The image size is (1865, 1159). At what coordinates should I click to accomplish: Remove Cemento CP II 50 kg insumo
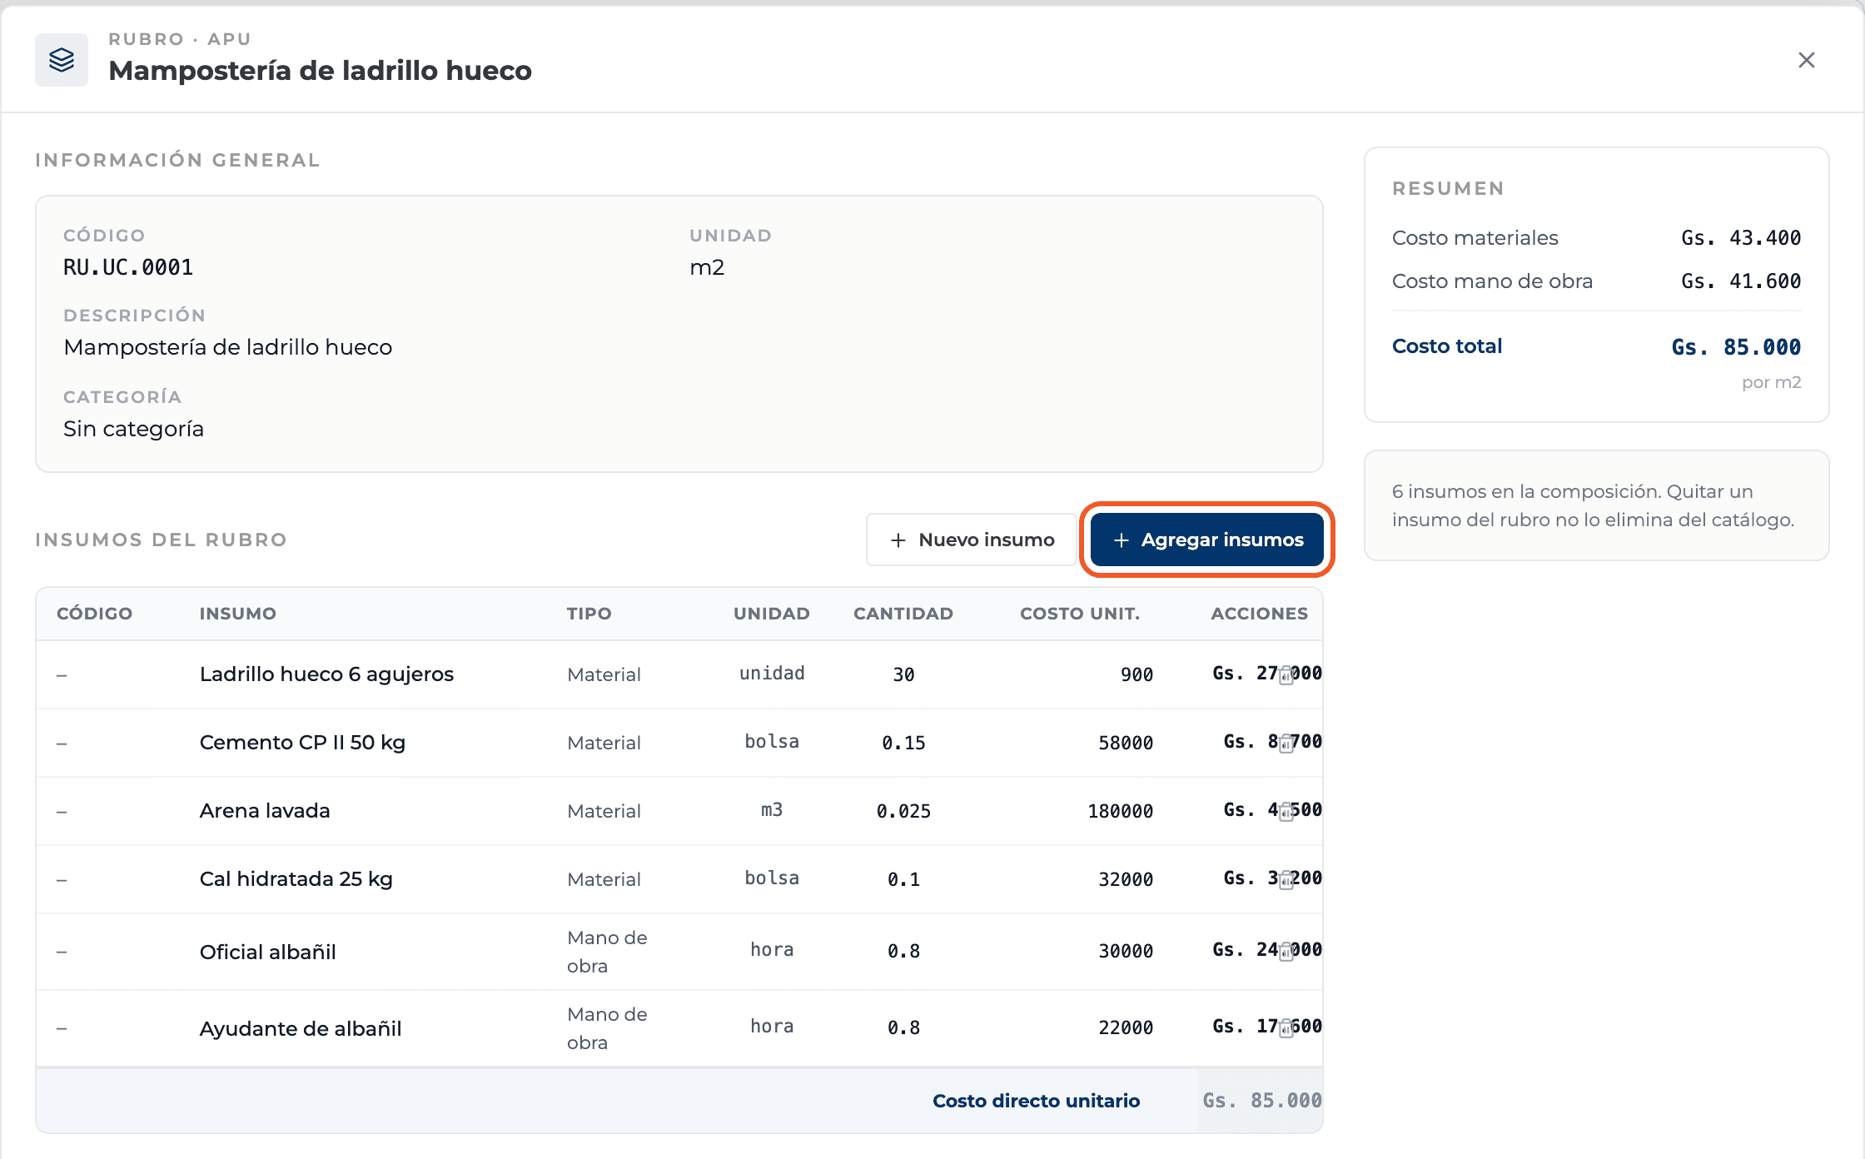click(1286, 743)
